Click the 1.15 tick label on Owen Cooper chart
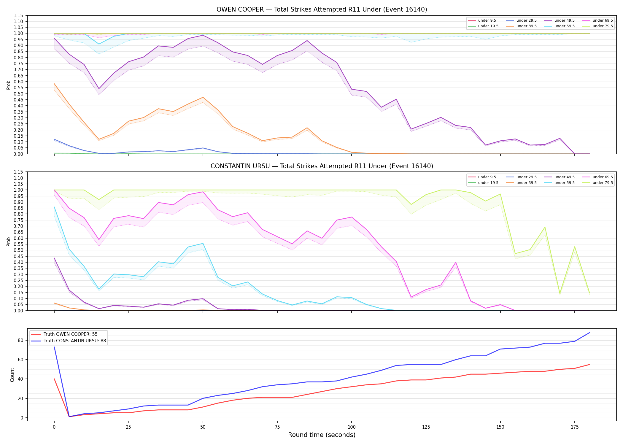The width and height of the screenshot is (623, 445). [18, 15]
